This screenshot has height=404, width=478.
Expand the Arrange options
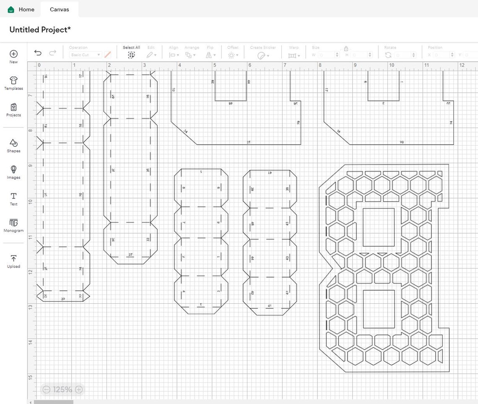click(x=190, y=55)
